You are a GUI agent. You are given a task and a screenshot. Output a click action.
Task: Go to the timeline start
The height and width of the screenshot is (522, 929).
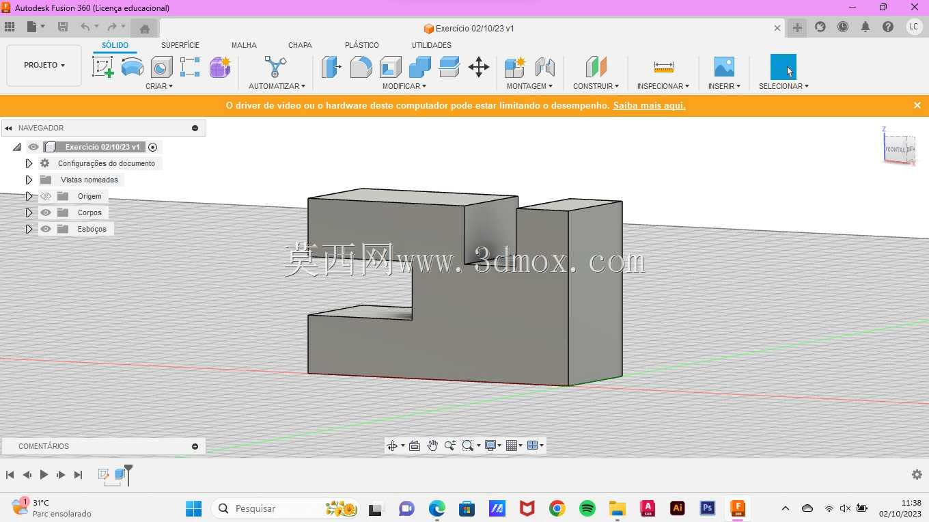(10, 474)
